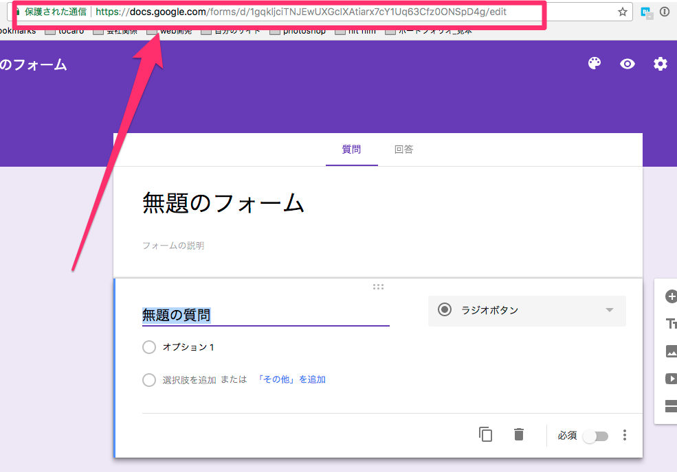
Task: Add a new question with the plus icon
Action: [x=671, y=296]
